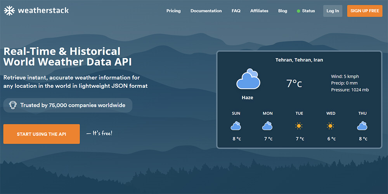Click the 7 °c temperature under TUE
This screenshot has width=388, height=194.
(300, 139)
